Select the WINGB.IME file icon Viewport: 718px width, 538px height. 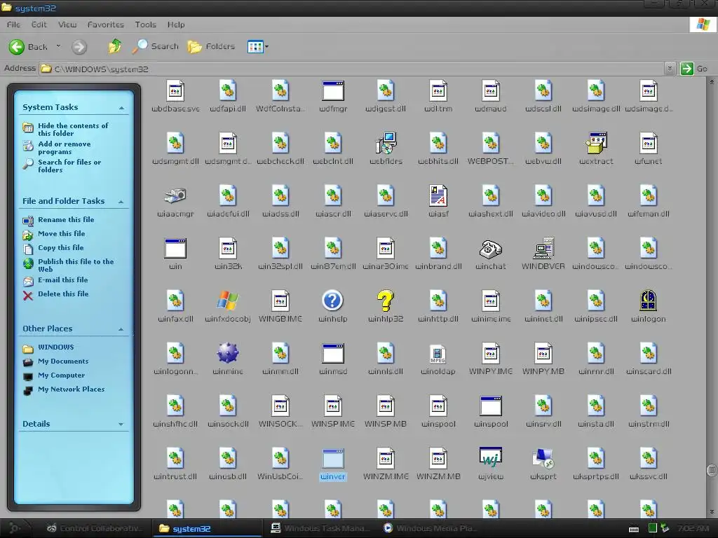pyautogui.click(x=280, y=301)
